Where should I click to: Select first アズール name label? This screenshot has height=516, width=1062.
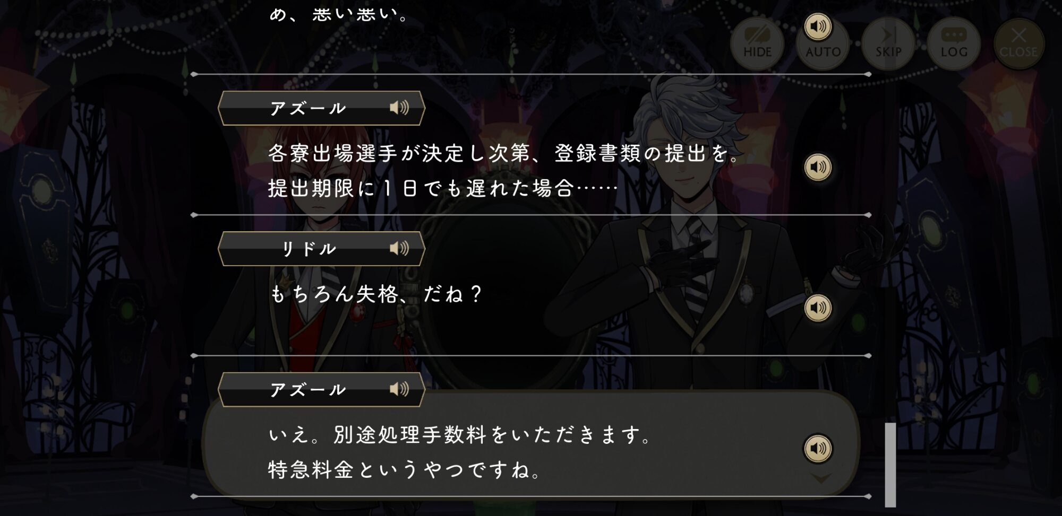[x=308, y=108]
